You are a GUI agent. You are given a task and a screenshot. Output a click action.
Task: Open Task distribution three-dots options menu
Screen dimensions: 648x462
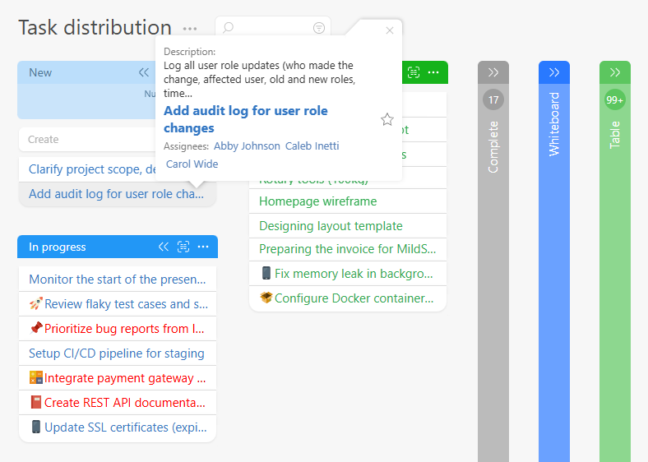190,29
